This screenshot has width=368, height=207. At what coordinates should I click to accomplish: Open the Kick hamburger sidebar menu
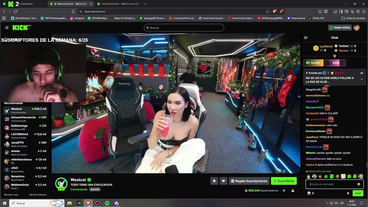click(7, 28)
